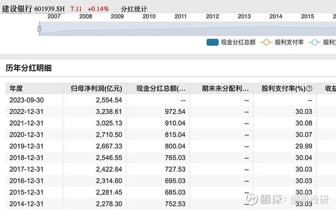
Task: Click the 2010 timeline year marker
Action: pos(149,16)
